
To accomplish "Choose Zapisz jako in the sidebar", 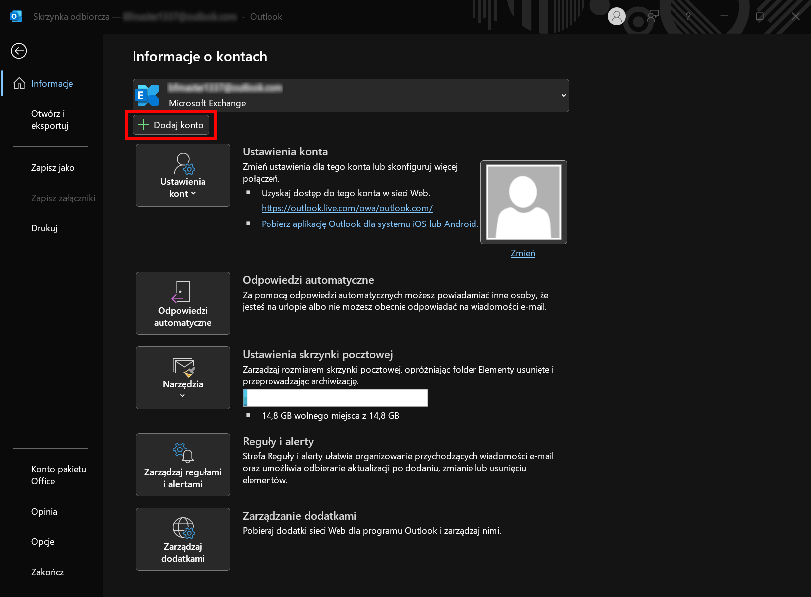I will click(53, 168).
